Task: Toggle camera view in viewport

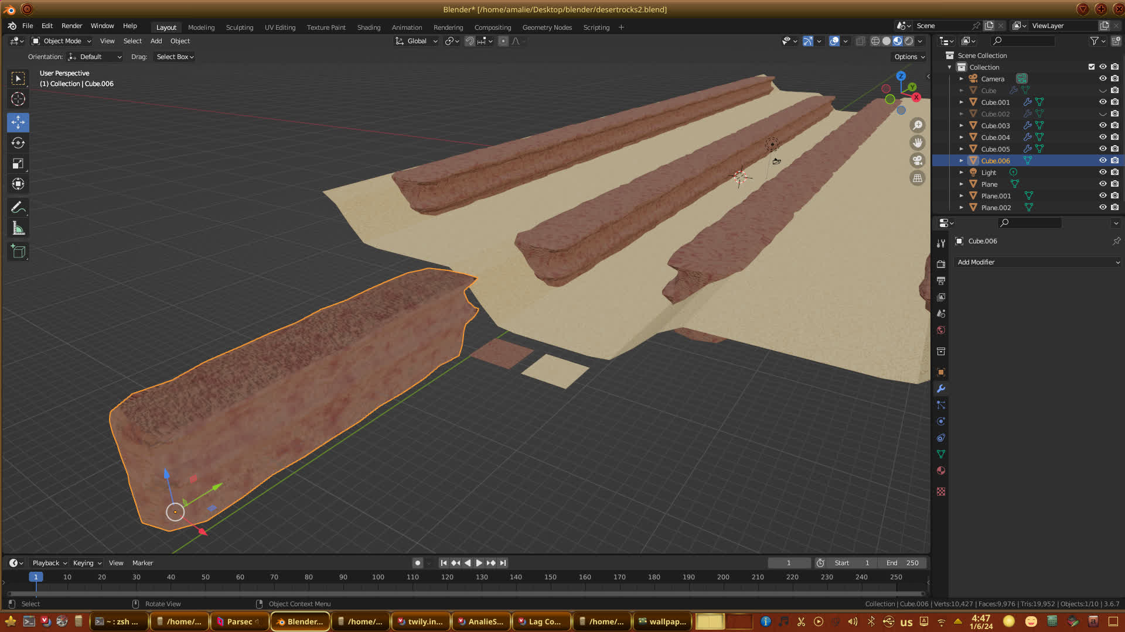Action: tap(918, 160)
